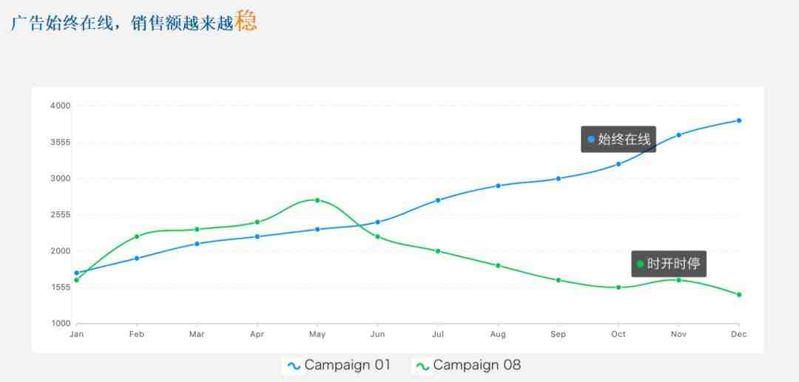The width and height of the screenshot is (799, 382).
Task: Click the green Campaign 08 legend icon
Action: point(422,366)
